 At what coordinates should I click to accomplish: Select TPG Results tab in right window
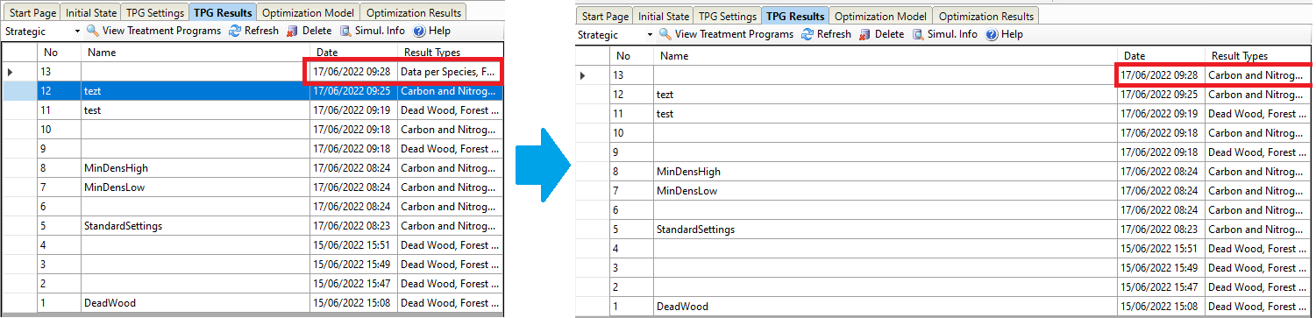coord(794,16)
